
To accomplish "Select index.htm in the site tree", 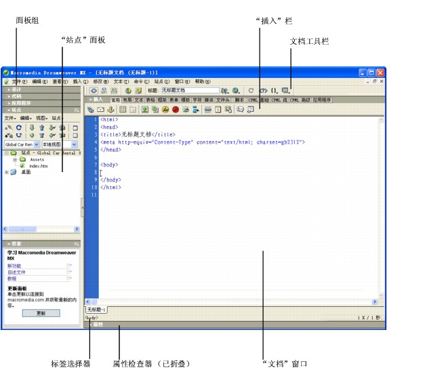I will (39, 166).
